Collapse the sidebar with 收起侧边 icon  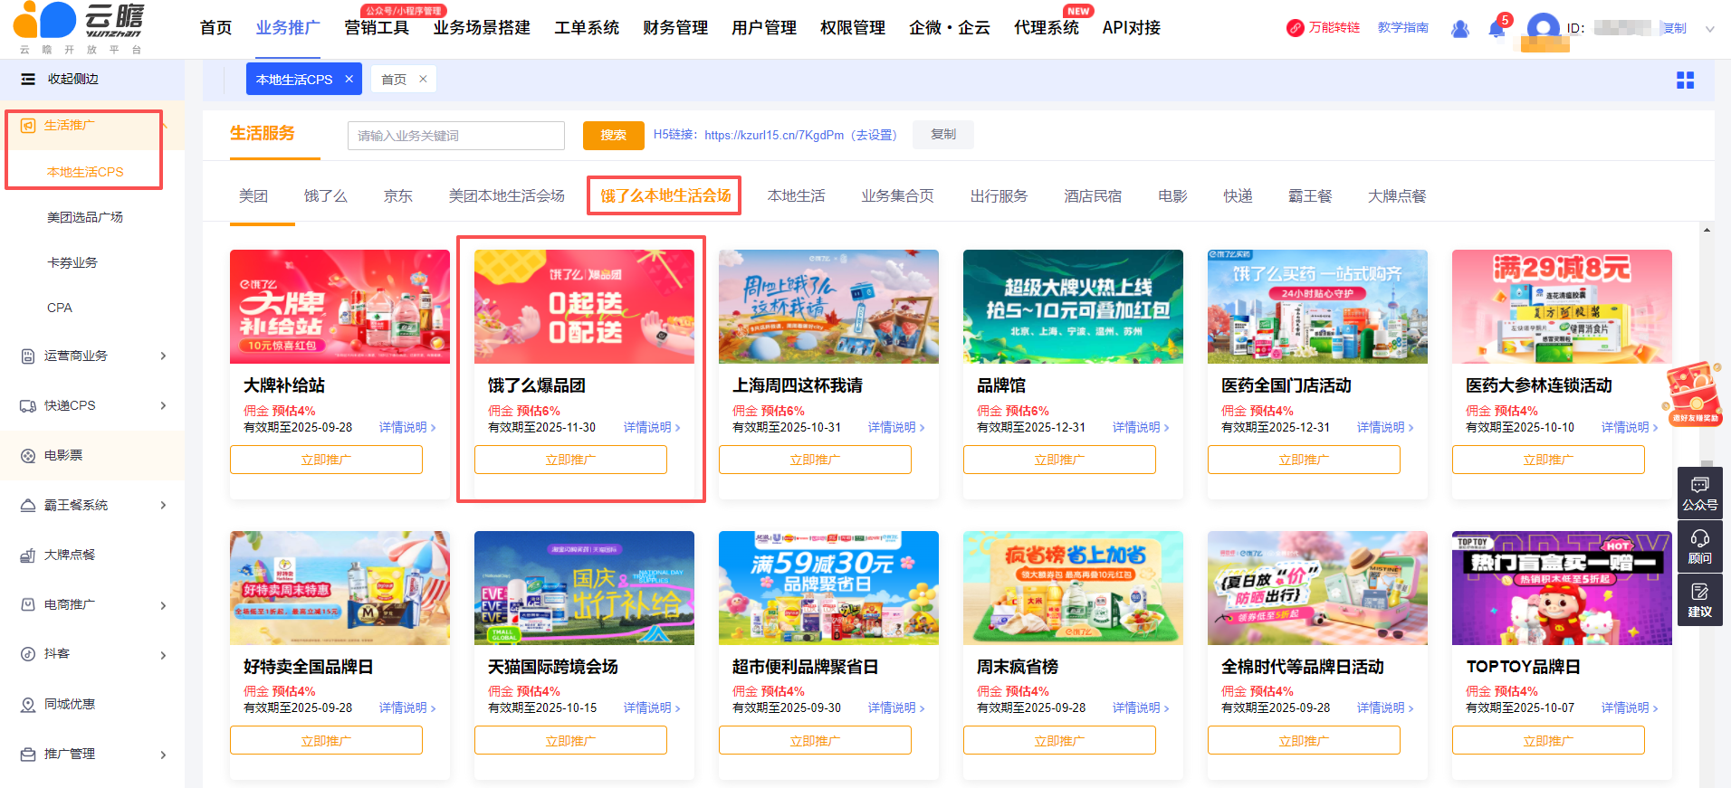(x=28, y=80)
